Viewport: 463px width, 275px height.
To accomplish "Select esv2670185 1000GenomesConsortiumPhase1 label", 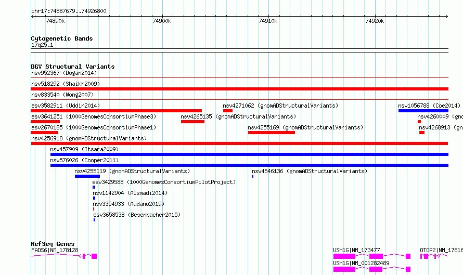I will (x=94, y=127).
